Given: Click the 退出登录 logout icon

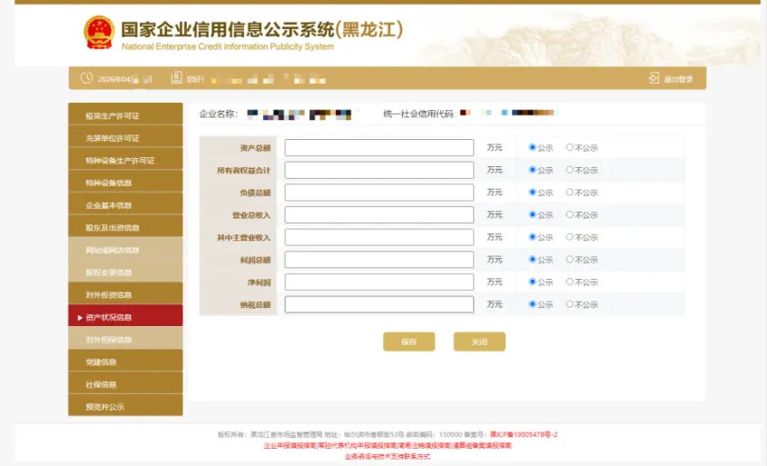Looking at the screenshot, I should pyautogui.click(x=654, y=78).
